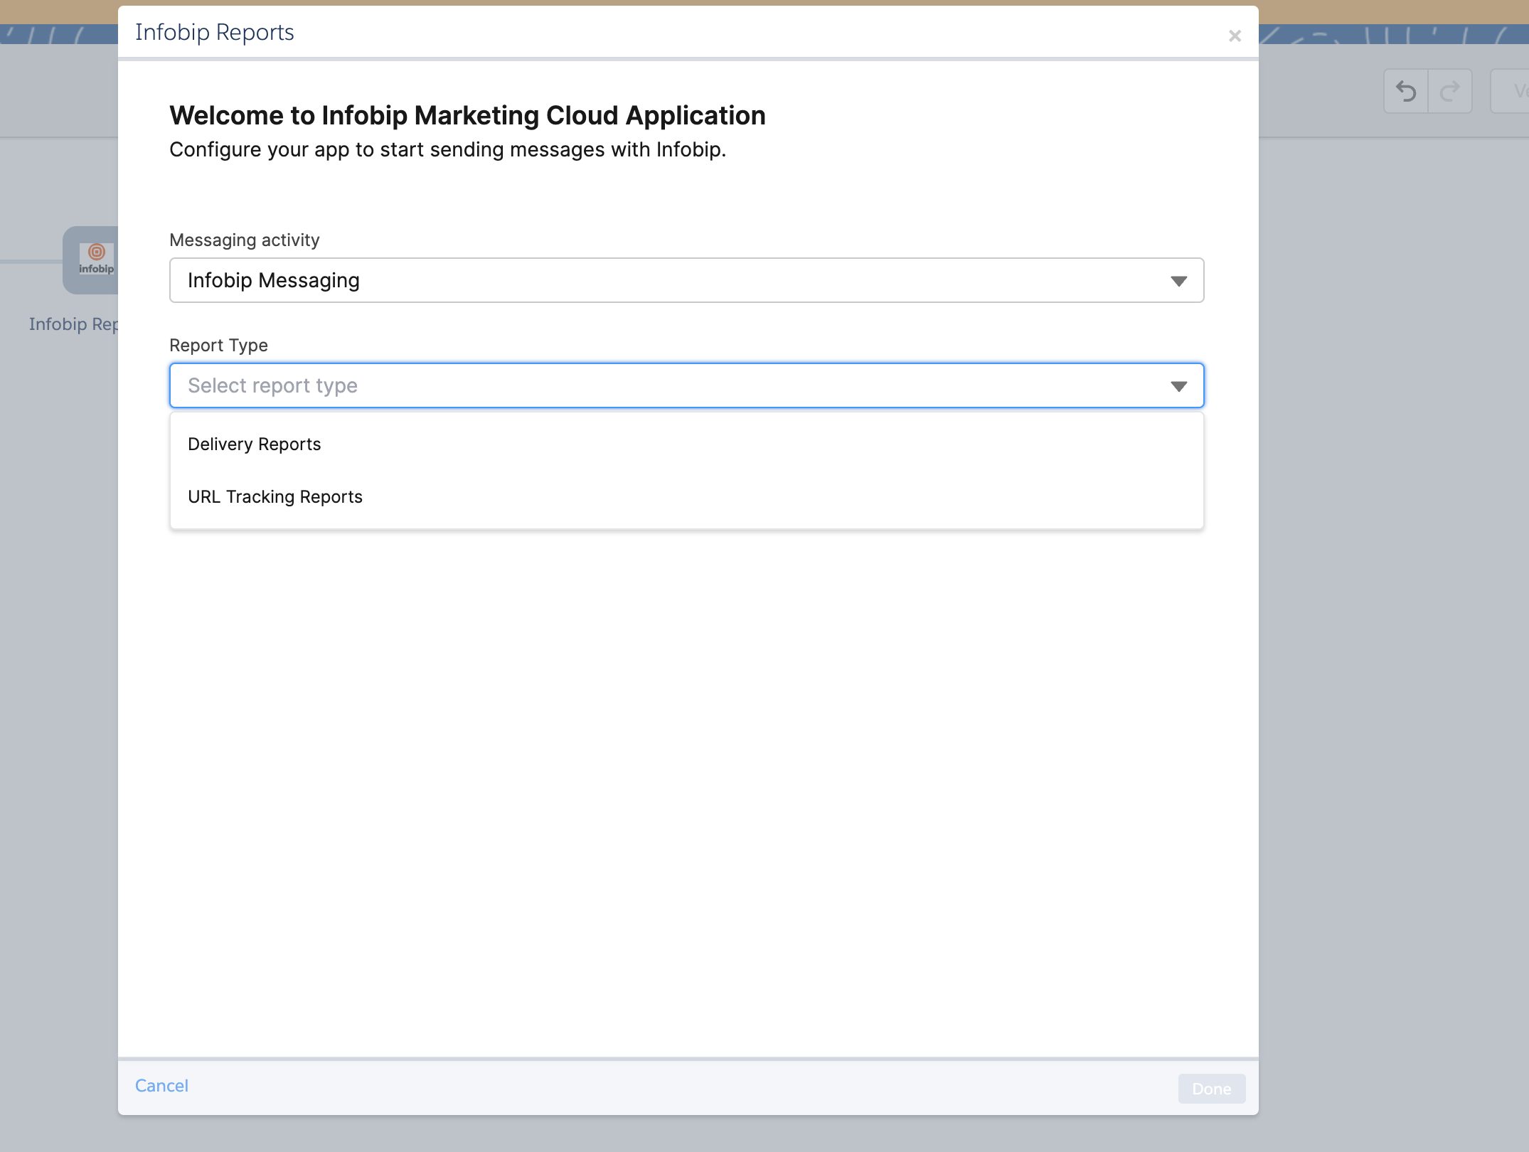Select the Infobip activity icon on canvas

pos(91,260)
